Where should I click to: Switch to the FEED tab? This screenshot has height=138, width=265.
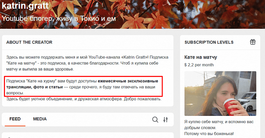(x=15, y=119)
